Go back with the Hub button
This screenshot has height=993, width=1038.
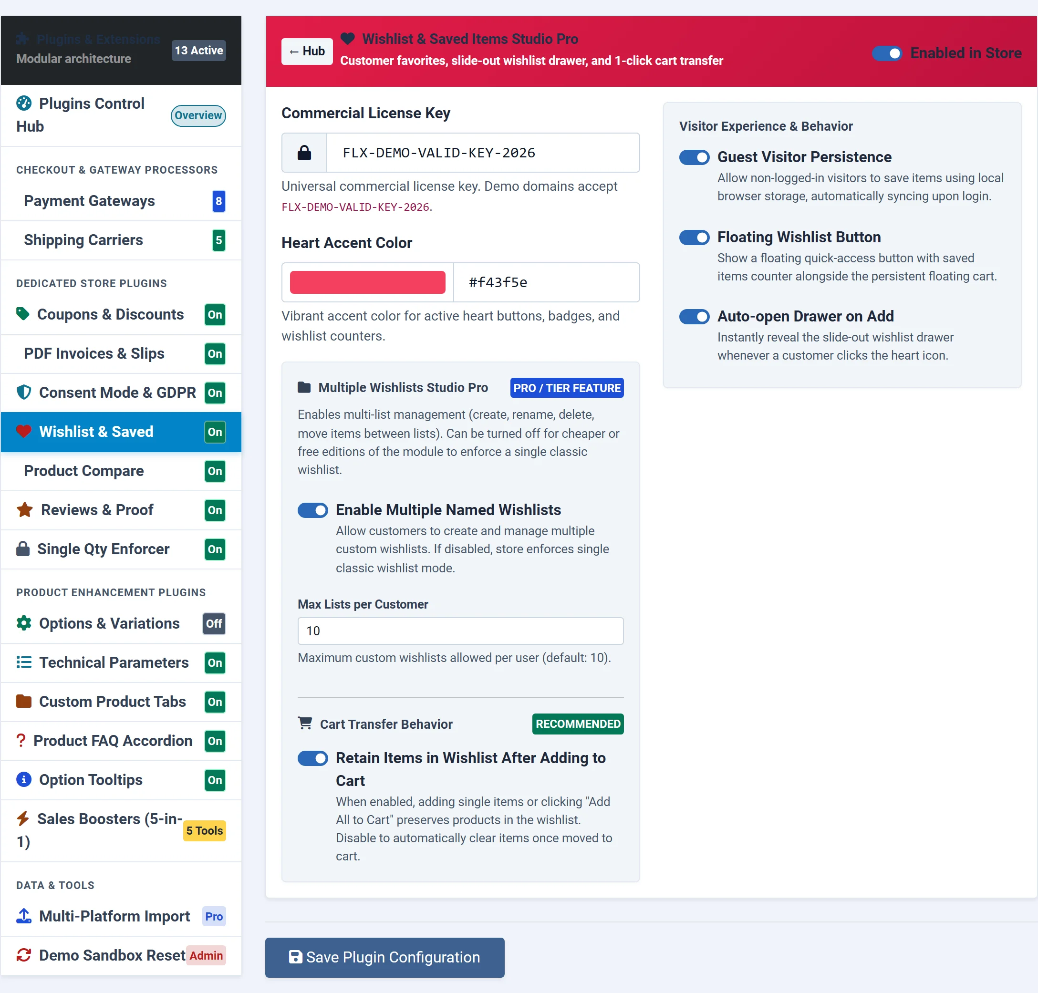point(307,52)
